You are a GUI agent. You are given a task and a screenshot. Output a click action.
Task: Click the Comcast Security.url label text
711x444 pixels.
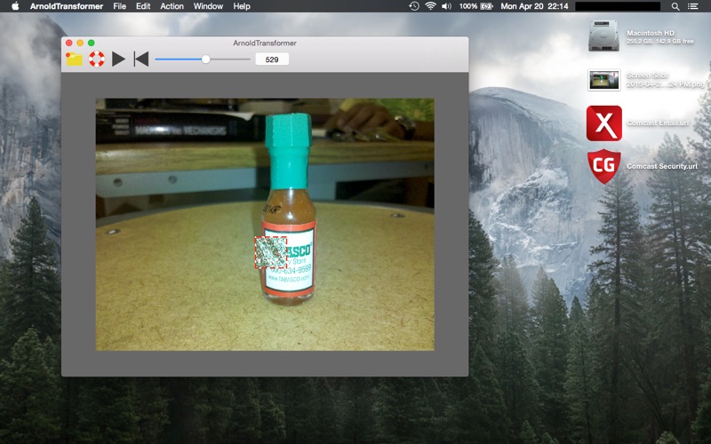point(662,166)
